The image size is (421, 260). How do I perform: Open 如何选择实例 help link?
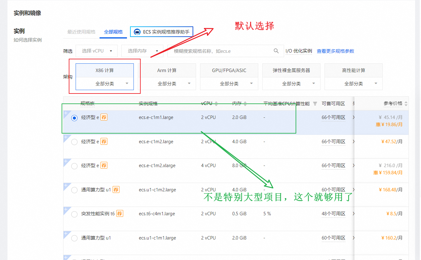point(28,40)
